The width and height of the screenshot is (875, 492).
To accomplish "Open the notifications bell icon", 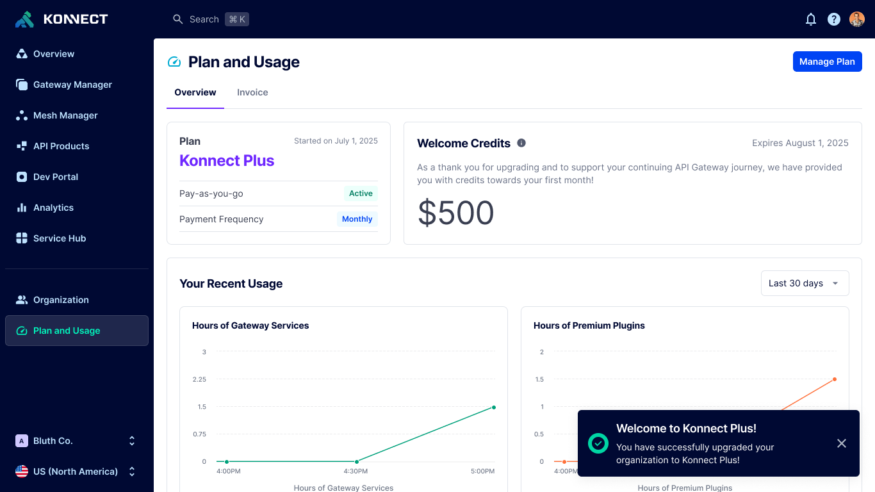I will [811, 19].
